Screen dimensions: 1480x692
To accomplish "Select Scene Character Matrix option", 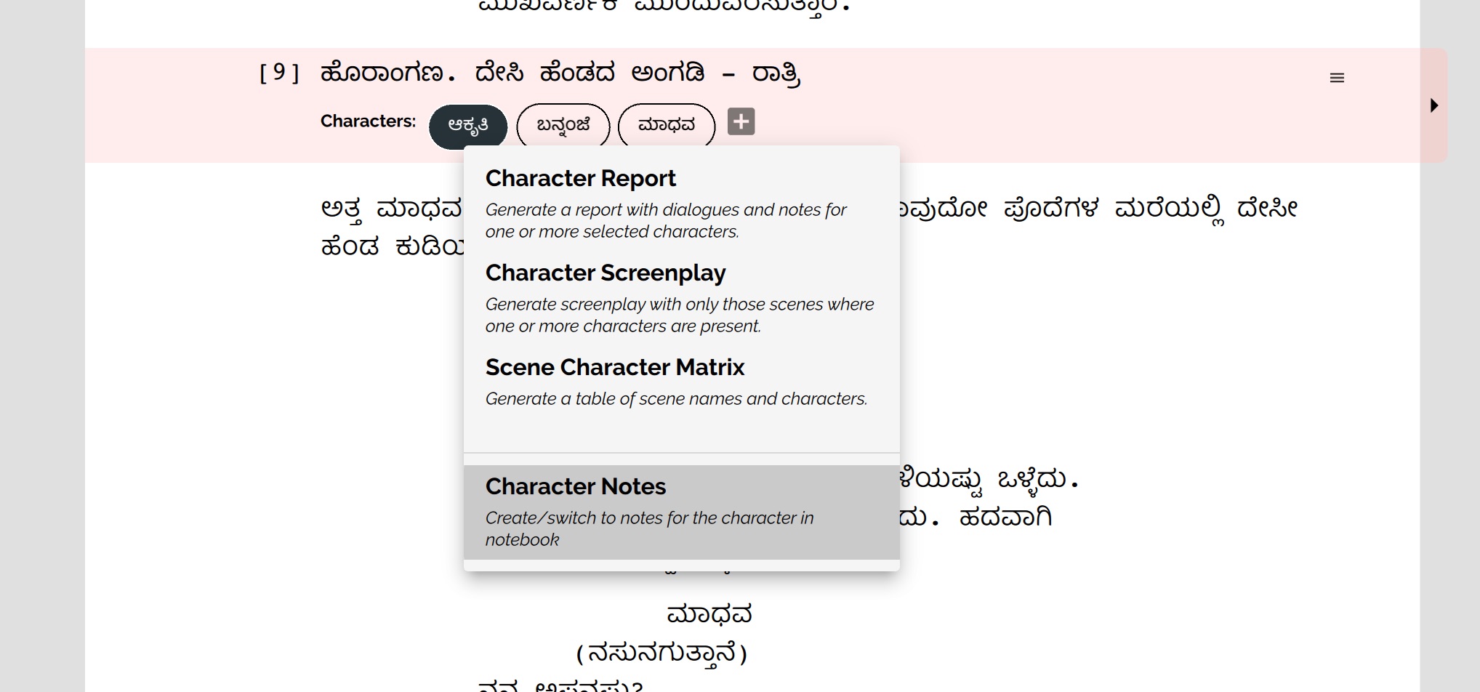I will [x=615, y=367].
